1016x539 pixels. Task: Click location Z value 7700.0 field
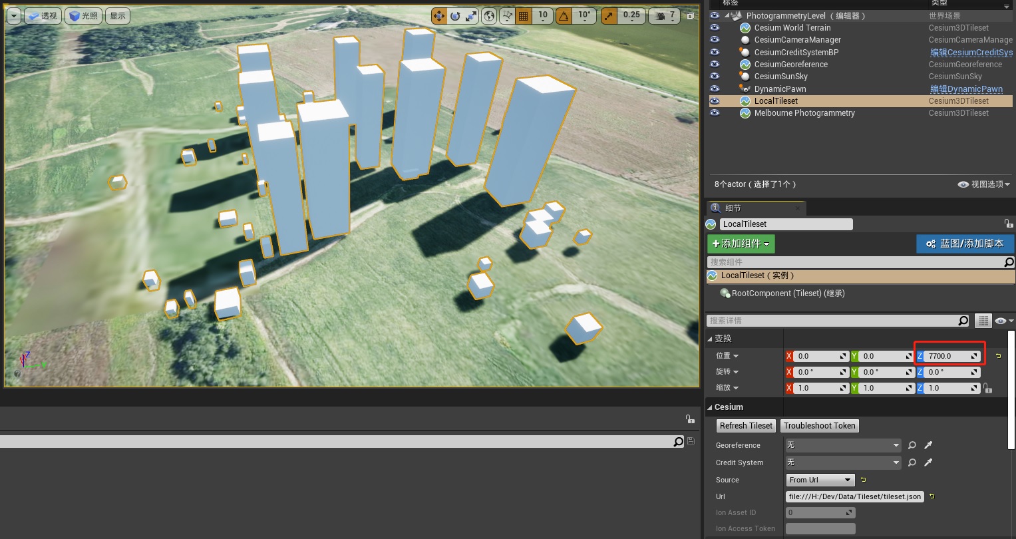click(953, 356)
